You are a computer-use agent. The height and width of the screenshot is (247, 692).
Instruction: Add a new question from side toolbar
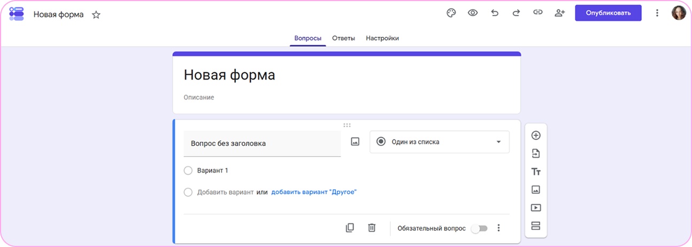536,135
